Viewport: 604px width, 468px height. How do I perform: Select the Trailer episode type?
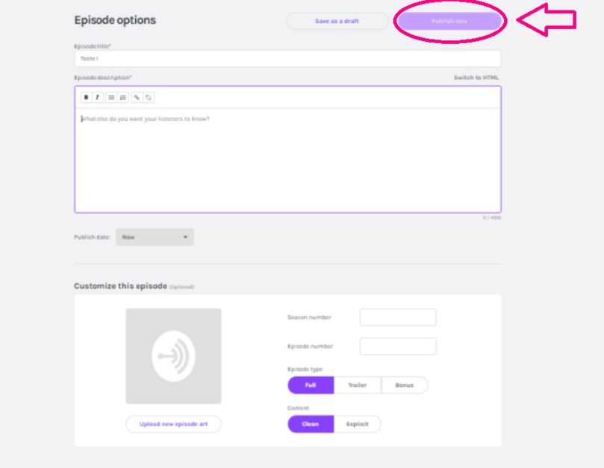pos(358,385)
